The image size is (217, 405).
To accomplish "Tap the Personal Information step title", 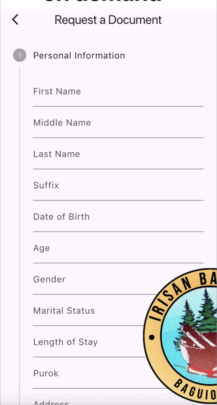I will (x=79, y=55).
